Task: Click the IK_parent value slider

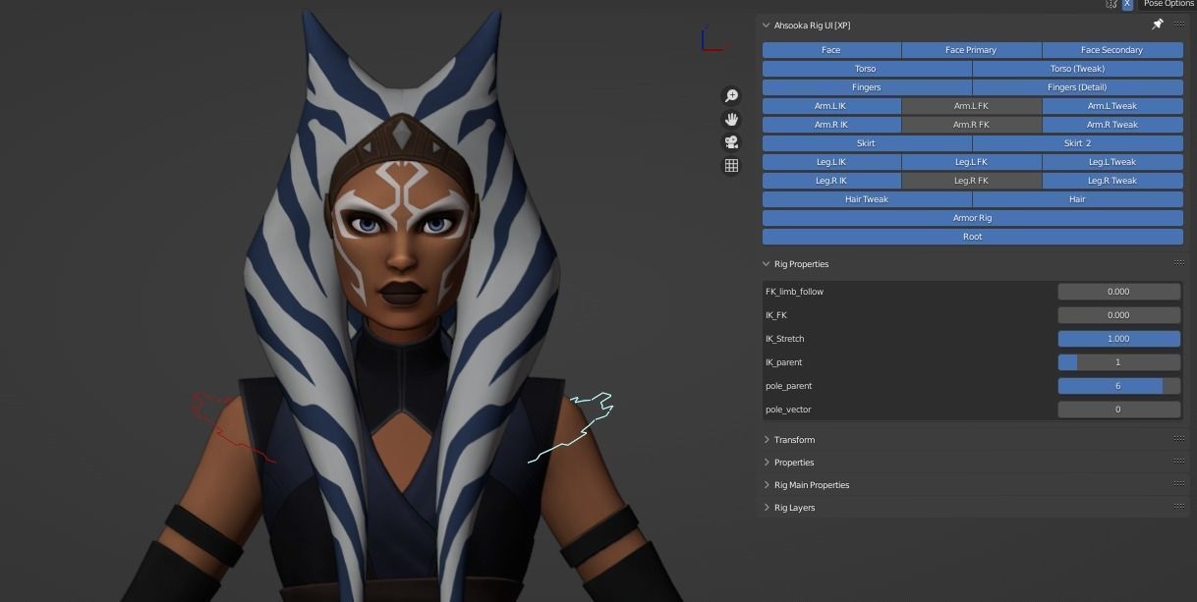Action: (1118, 362)
